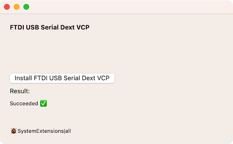
Task: Click the word "Install" on the button
Action: click(x=23, y=78)
